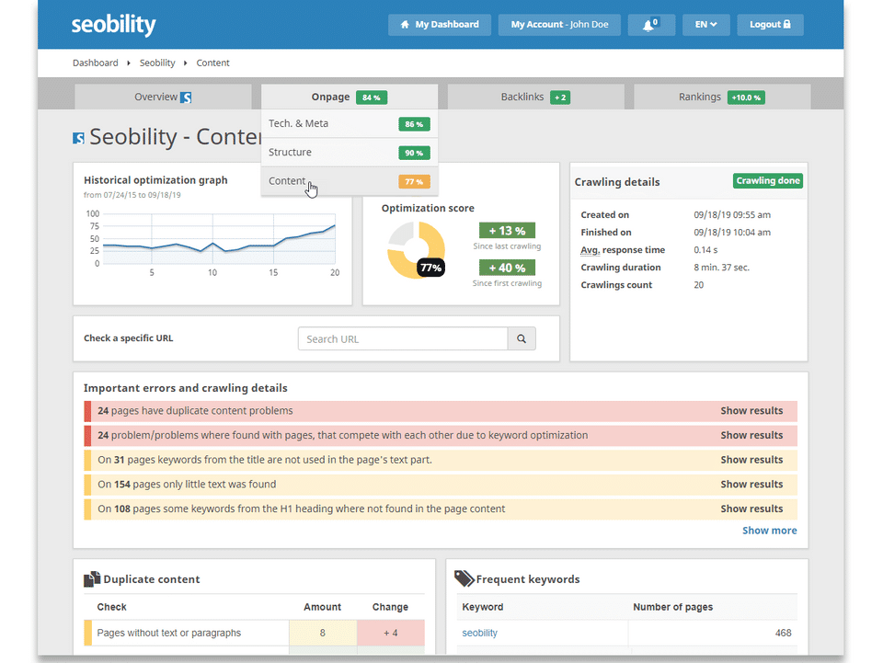This screenshot has width=883, height=663.
Task: Switch to the Rankings tab
Action: click(x=722, y=97)
